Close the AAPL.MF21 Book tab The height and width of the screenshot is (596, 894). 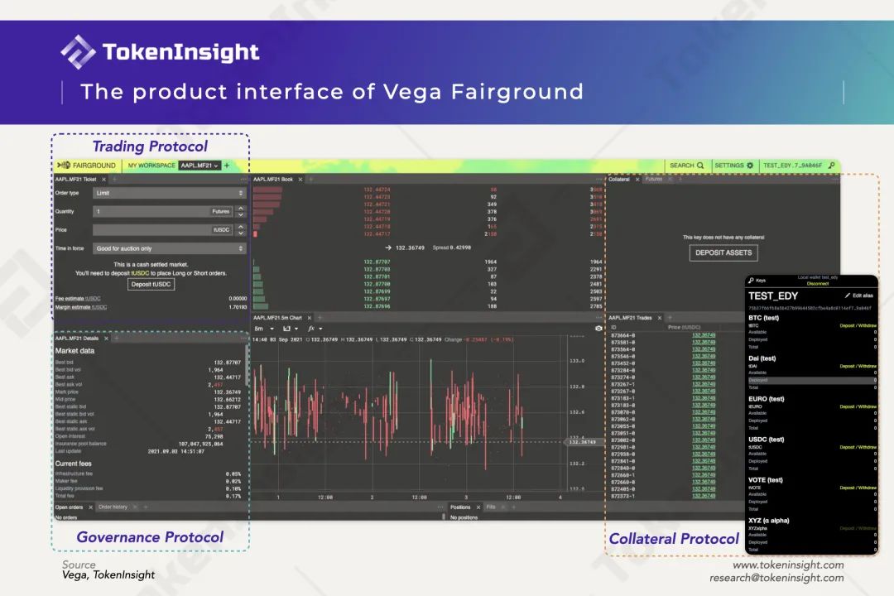coord(300,179)
